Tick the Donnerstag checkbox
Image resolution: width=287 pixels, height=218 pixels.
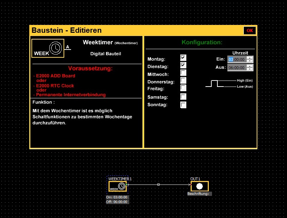tap(183, 81)
